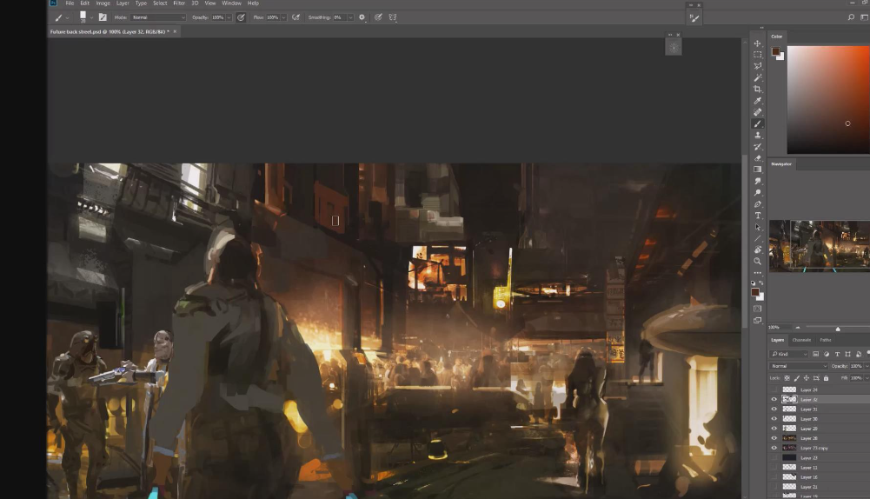Viewport: 870px width, 499px height.
Task: Open brush smoothing options gear
Action: pos(362,17)
